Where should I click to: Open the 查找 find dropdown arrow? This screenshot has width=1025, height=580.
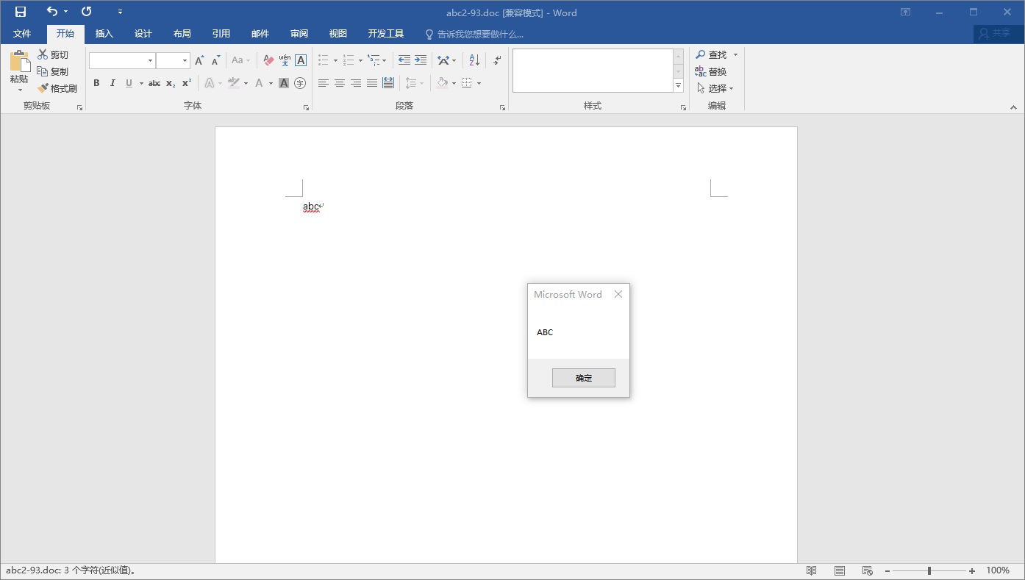pos(735,55)
